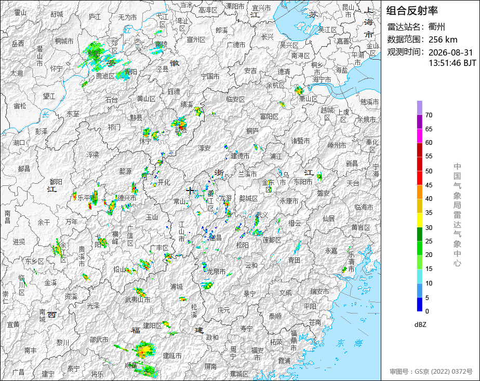The height and width of the screenshot is (381, 480).
Task: Click the 组合反射率 title text
Action: [412, 11]
